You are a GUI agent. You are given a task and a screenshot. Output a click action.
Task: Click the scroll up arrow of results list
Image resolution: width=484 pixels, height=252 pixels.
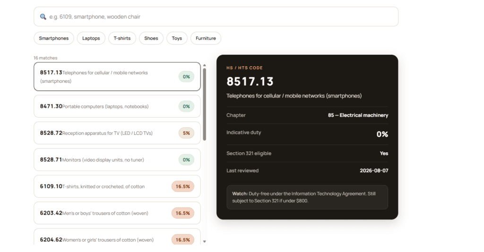[x=204, y=65]
